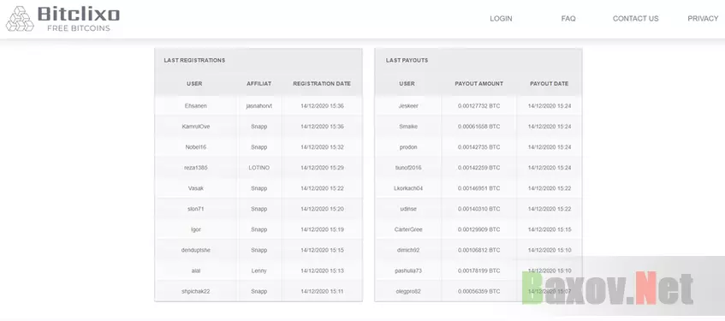725x321 pixels.
Task: Click the AFFILIAT column header
Action: click(x=259, y=84)
